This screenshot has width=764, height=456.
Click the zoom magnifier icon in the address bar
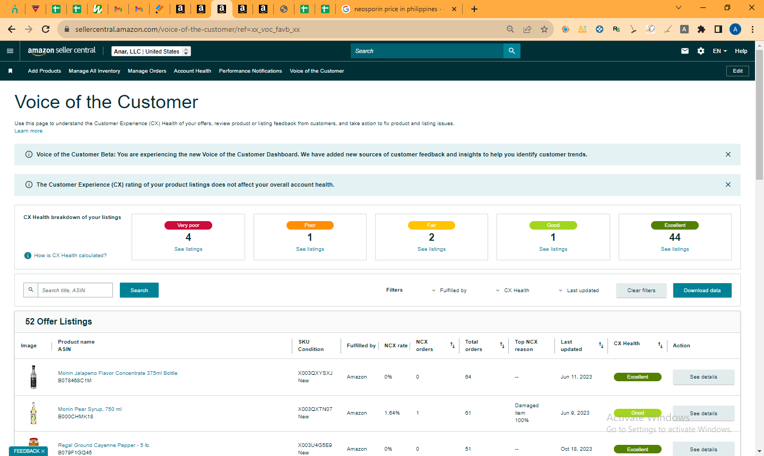(x=510, y=29)
